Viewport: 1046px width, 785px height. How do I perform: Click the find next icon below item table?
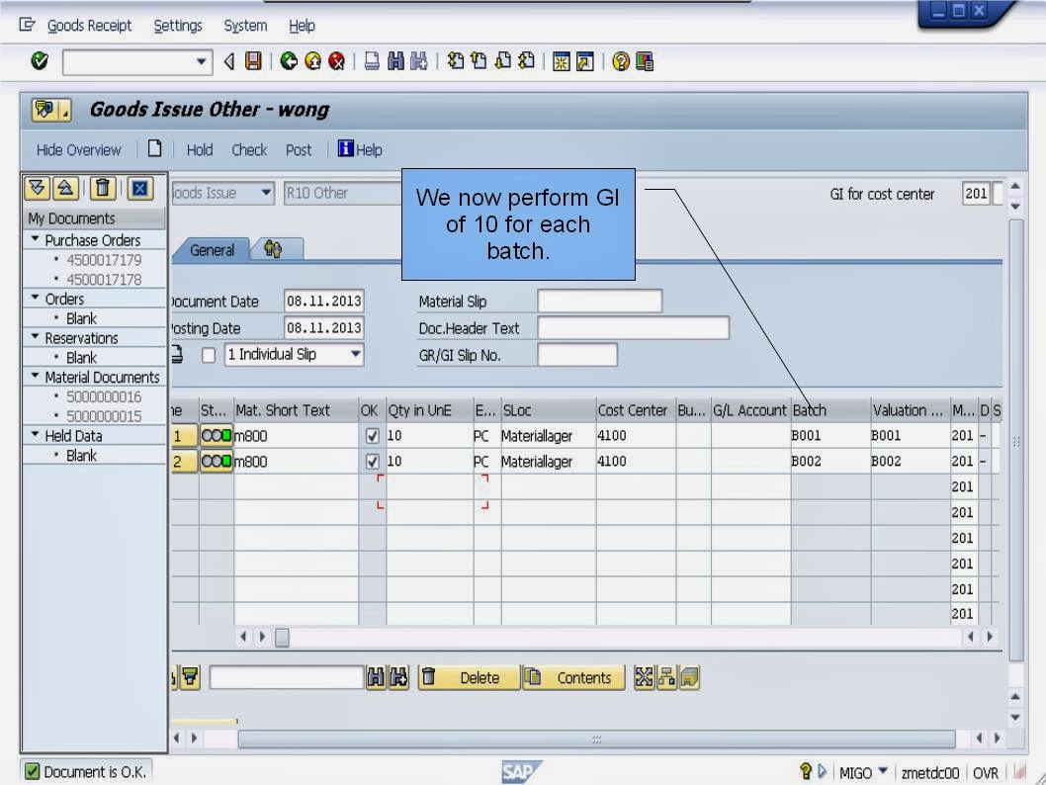click(398, 677)
